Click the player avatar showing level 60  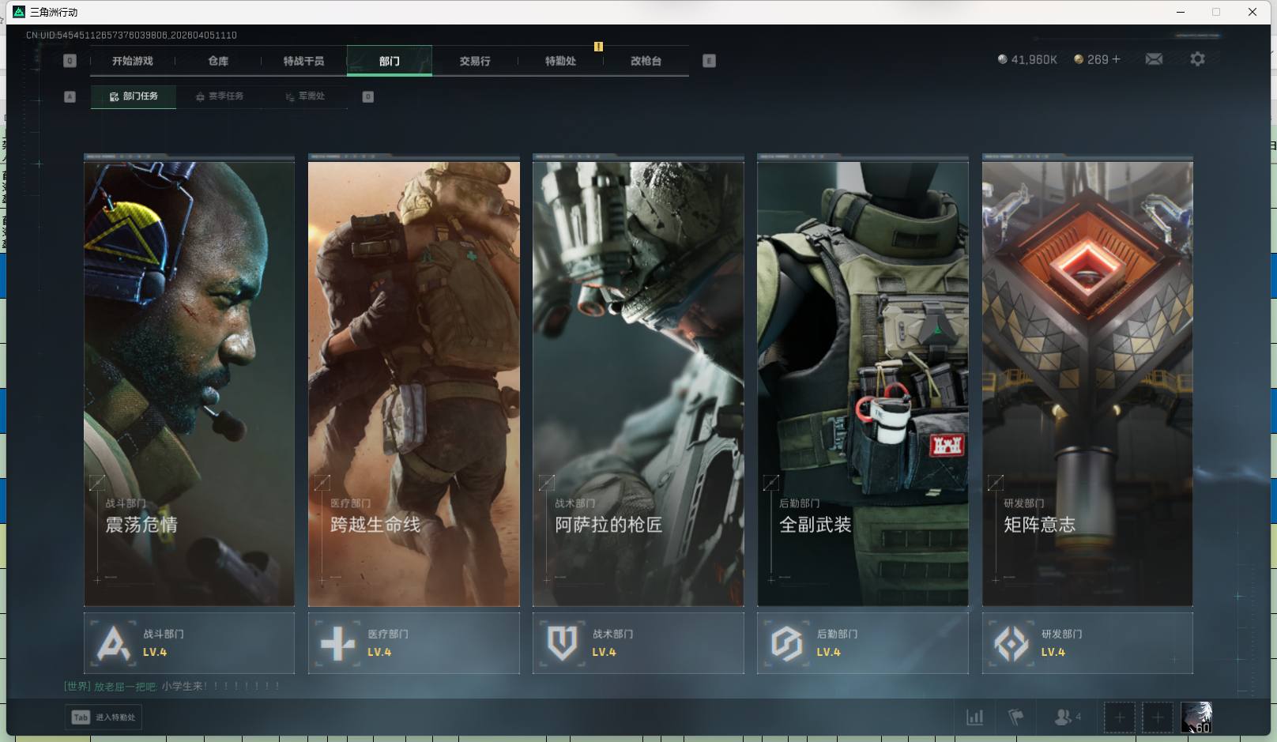click(x=1196, y=718)
